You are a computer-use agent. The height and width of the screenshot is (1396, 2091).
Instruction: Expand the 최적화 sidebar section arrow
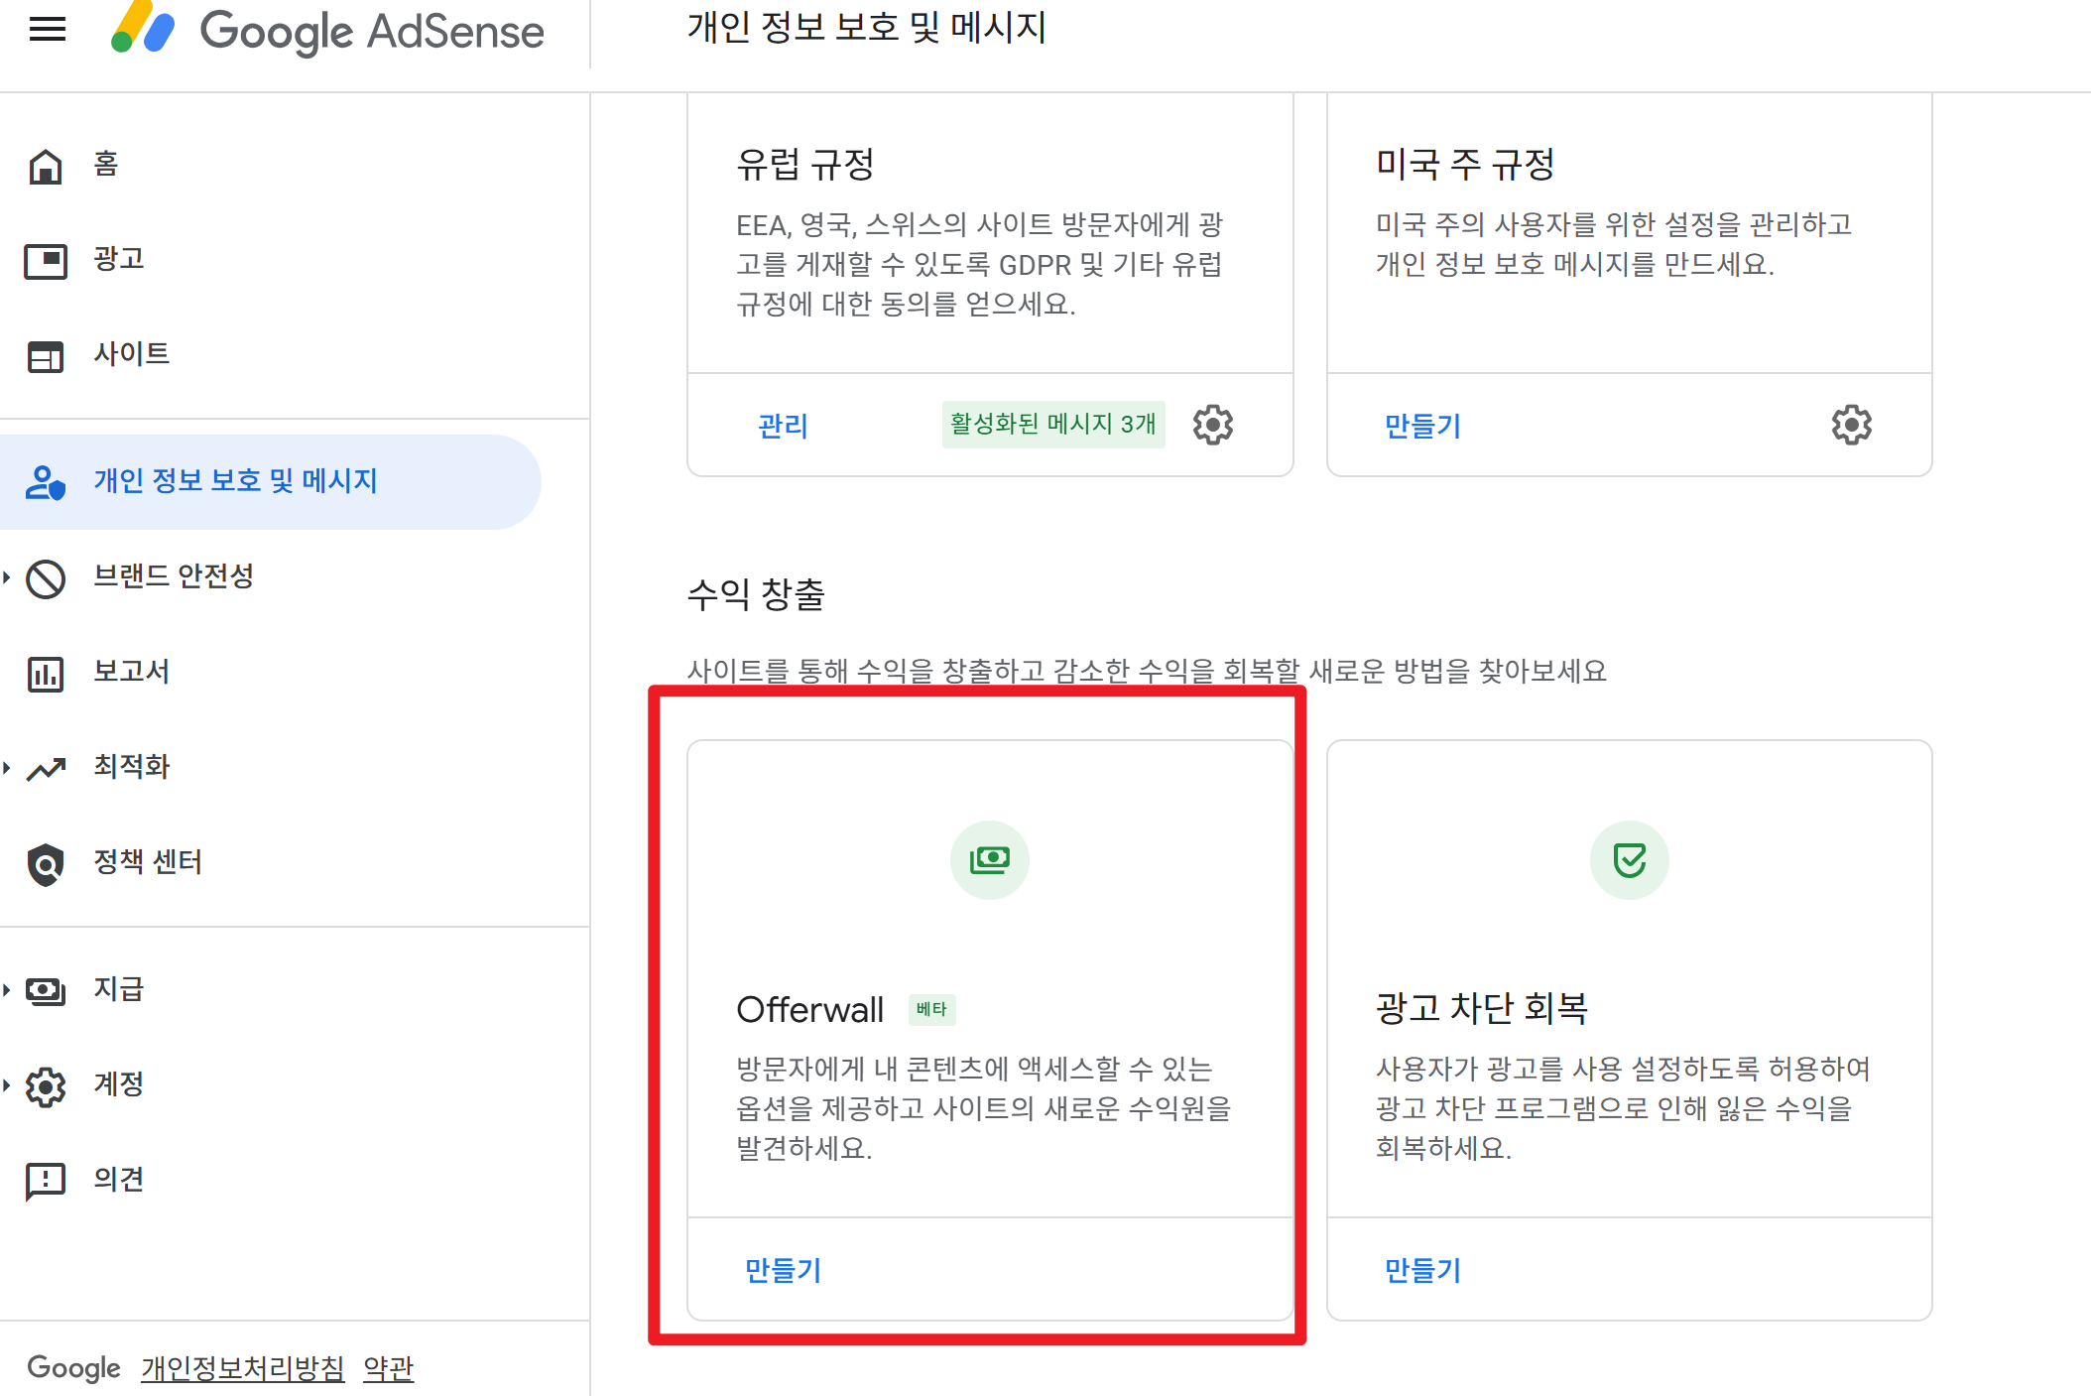click(7, 767)
